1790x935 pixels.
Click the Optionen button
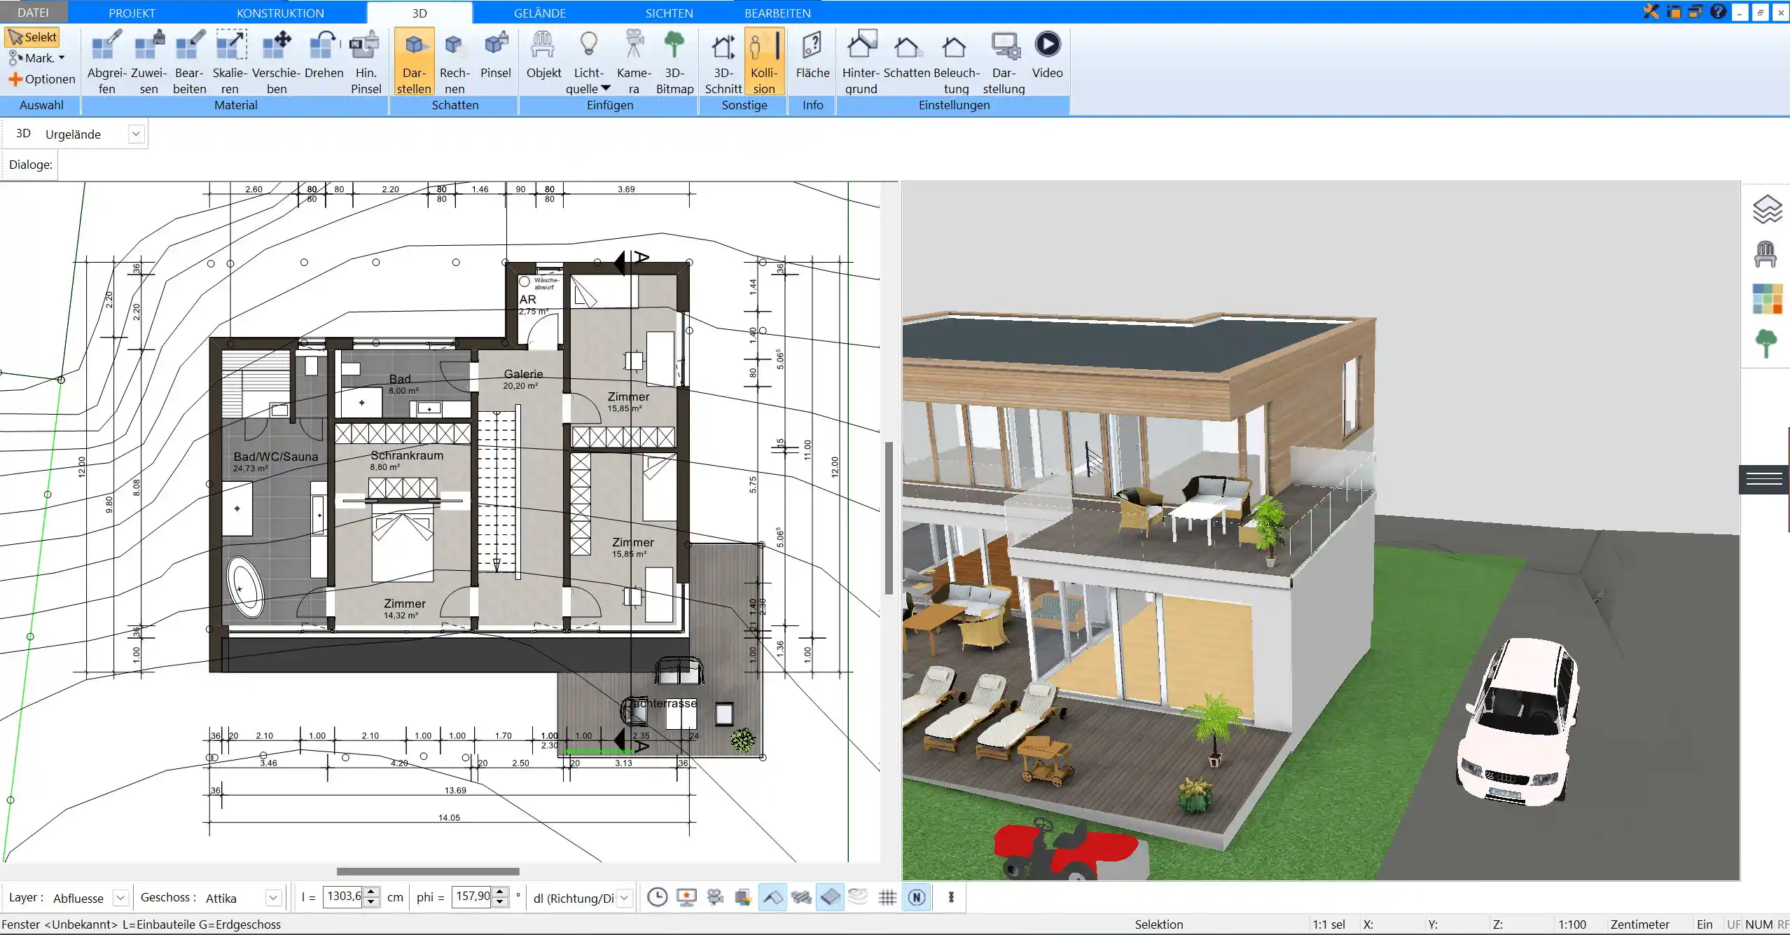(x=41, y=79)
